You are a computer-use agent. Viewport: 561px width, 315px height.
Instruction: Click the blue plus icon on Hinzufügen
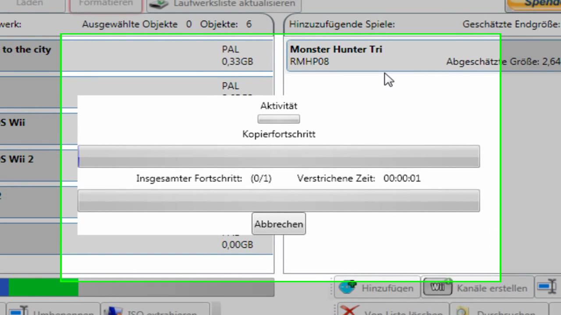(348, 288)
